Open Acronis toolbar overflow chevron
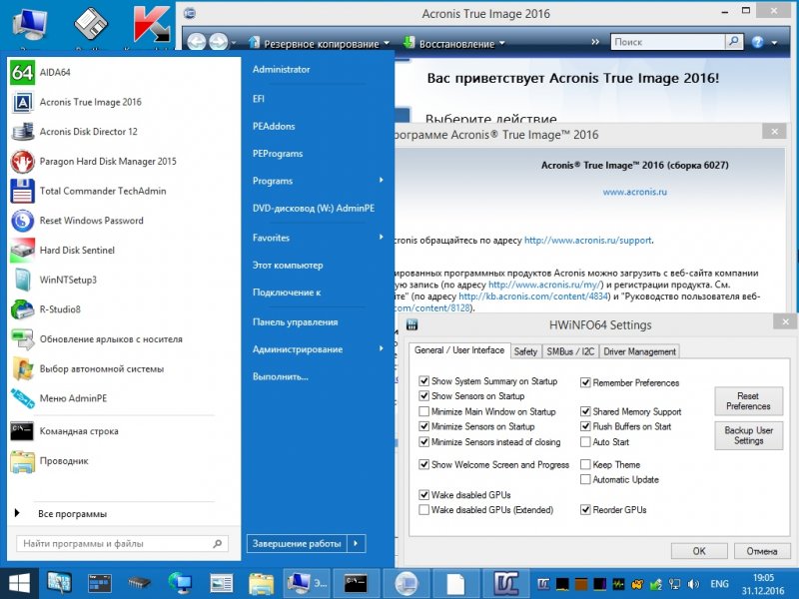The width and height of the screenshot is (799, 599). point(595,42)
